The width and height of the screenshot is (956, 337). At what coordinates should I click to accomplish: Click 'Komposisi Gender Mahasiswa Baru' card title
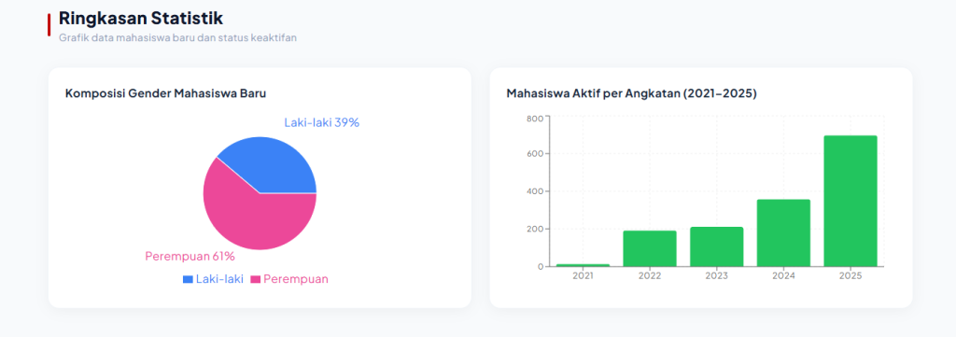point(166,94)
